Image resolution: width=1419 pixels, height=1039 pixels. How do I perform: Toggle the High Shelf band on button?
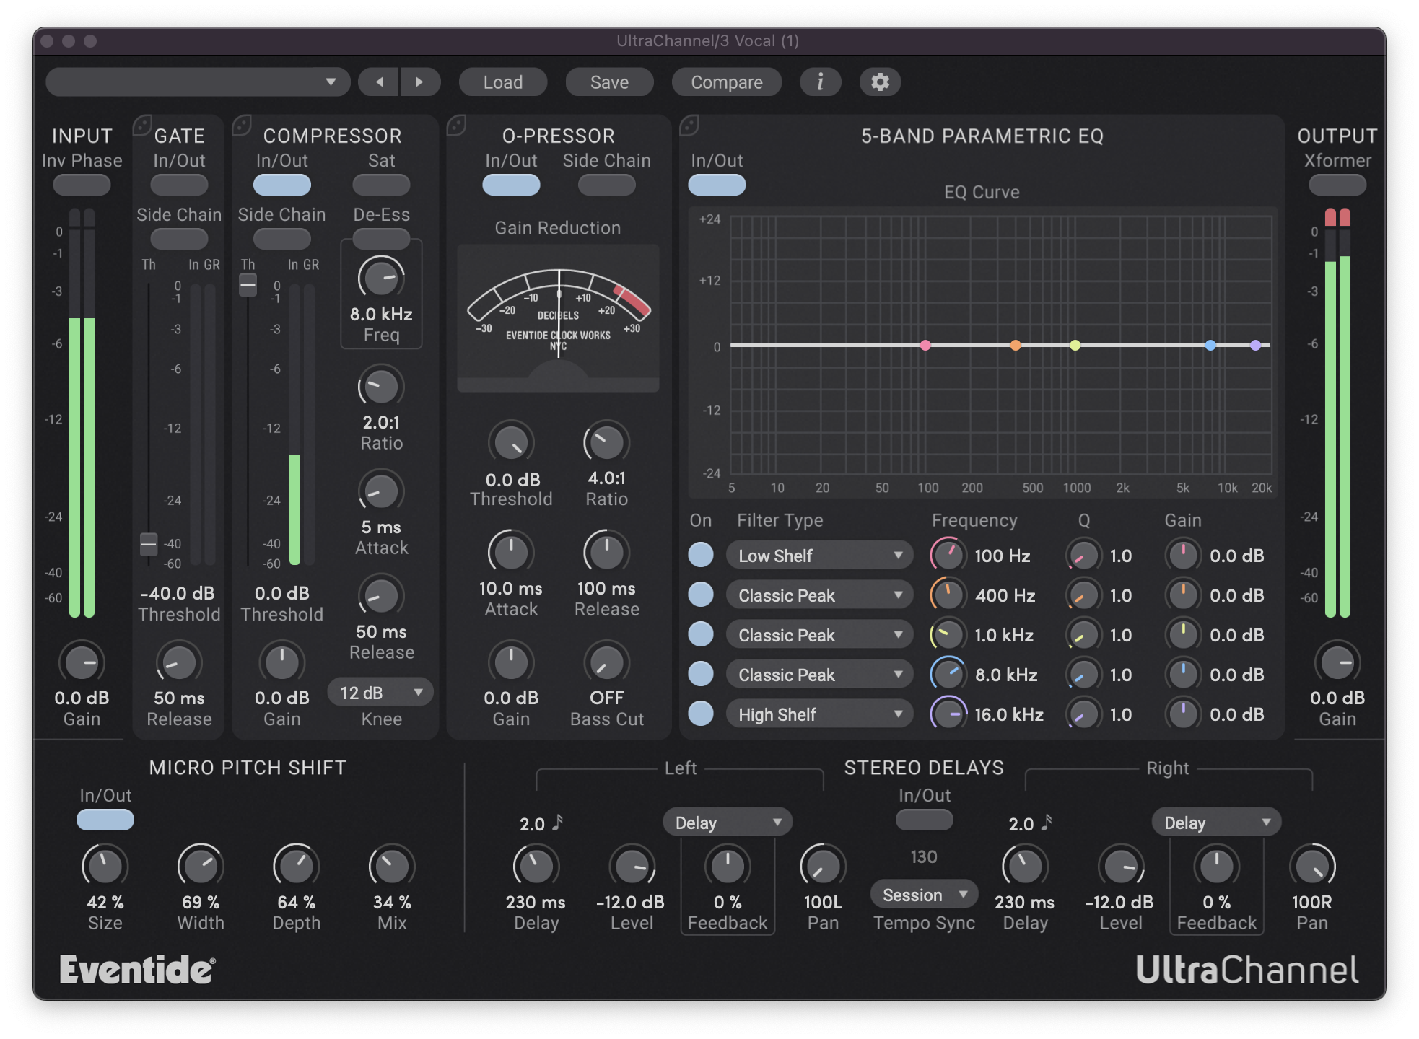[x=701, y=714]
